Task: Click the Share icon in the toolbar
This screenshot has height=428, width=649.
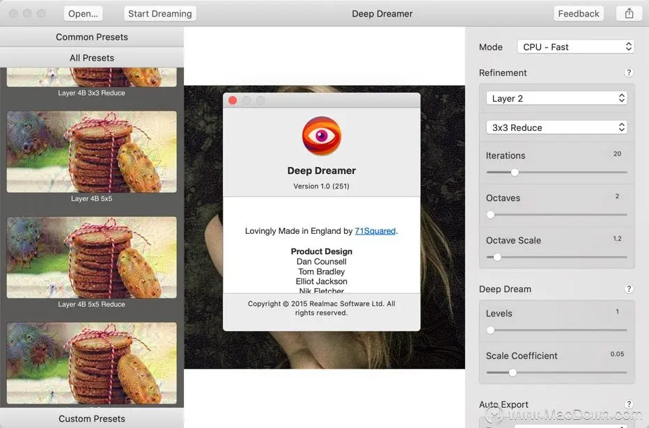Action: pos(629,13)
